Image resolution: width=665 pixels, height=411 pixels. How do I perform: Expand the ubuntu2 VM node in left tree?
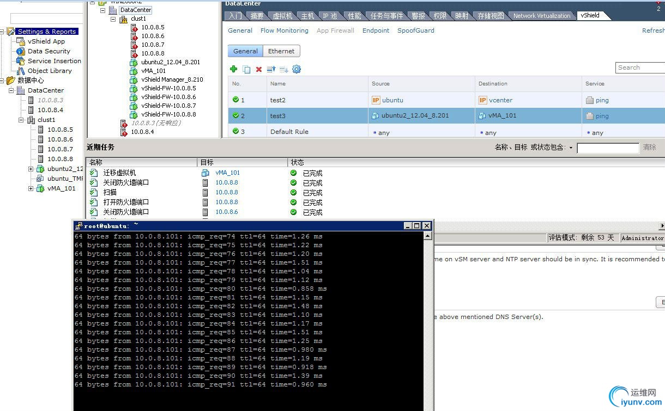(x=32, y=169)
